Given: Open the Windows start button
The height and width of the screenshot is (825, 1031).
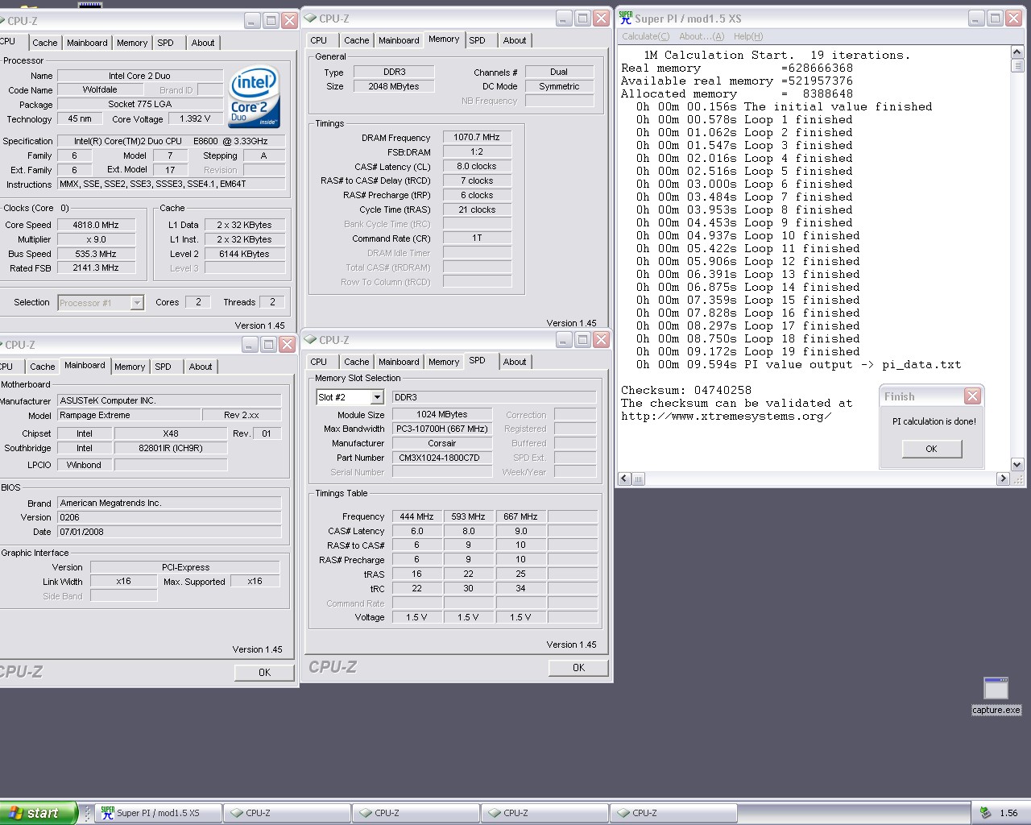Looking at the screenshot, I should 39,813.
